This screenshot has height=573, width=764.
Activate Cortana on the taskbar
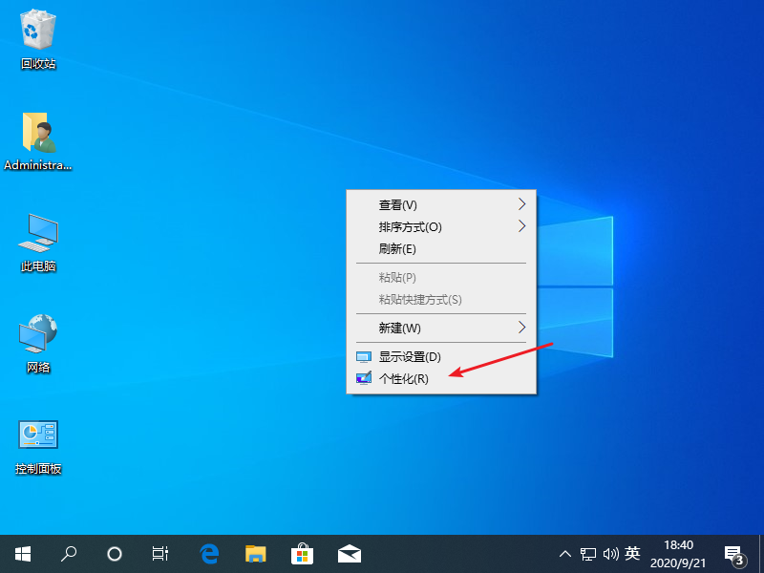point(114,553)
